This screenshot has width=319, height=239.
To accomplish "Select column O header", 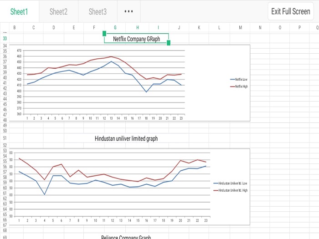I will [x=280, y=27].
